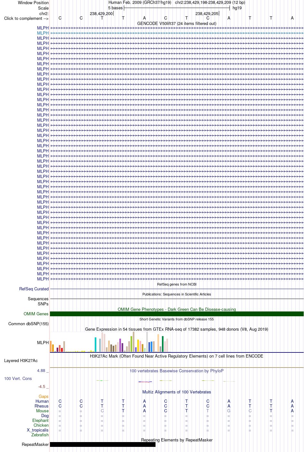This screenshot has width=304, height=452.
Task: Select the Zebrafish alignment row label
Action: click(x=40, y=435)
